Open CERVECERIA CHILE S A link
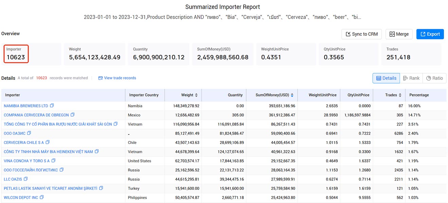 click(24, 143)
